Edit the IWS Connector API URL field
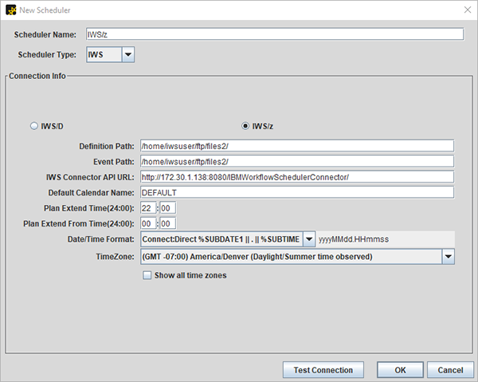 (x=296, y=176)
